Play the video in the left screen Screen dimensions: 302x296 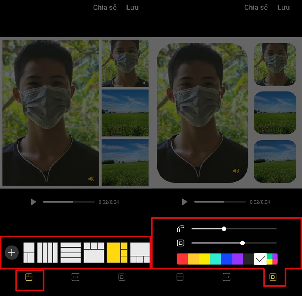(33, 202)
